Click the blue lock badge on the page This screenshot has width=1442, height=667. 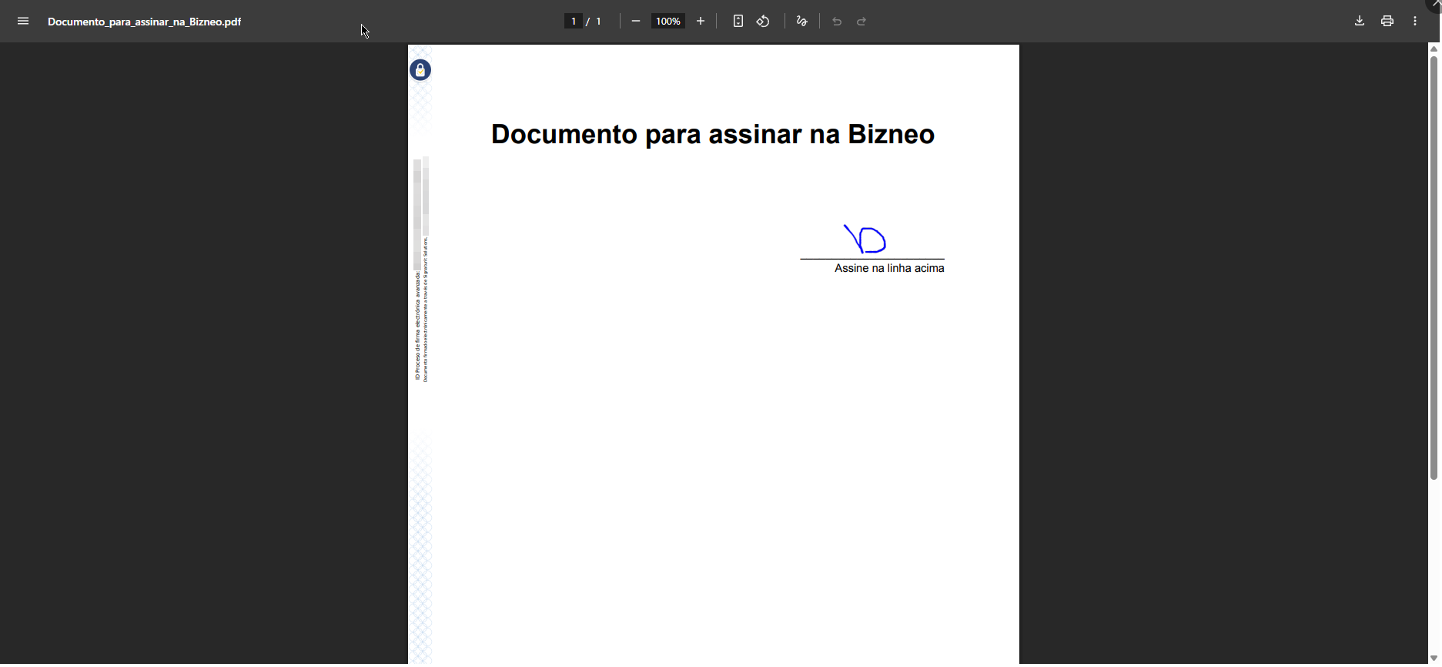click(x=420, y=70)
